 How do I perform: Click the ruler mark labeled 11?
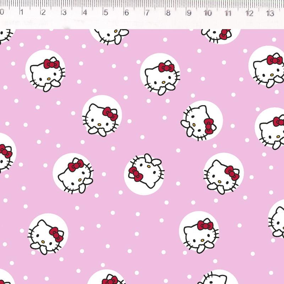(228, 13)
